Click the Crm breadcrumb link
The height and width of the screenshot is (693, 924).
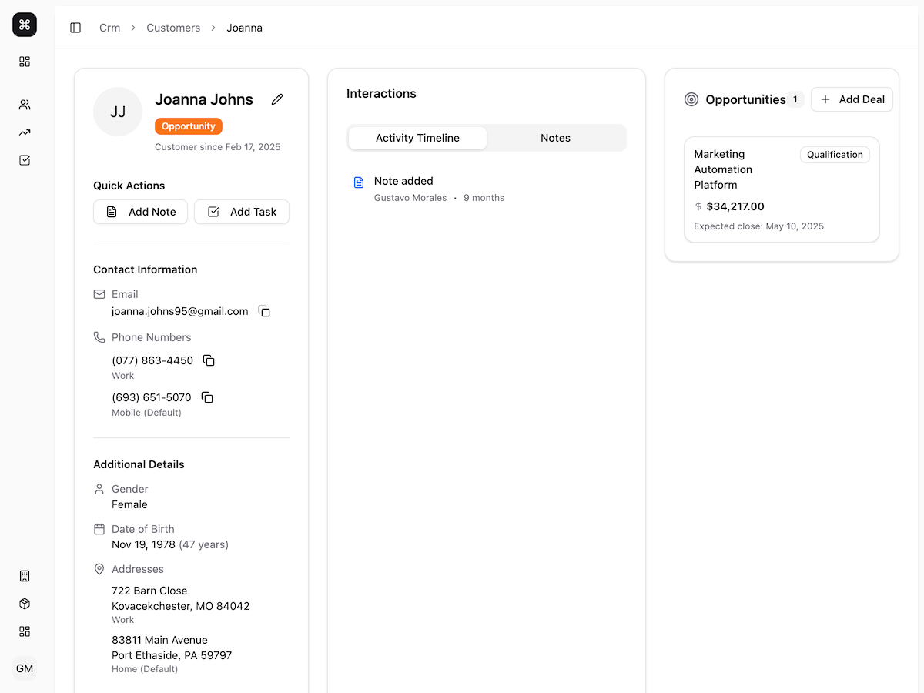pyautogui.click(x=109, y=27)
